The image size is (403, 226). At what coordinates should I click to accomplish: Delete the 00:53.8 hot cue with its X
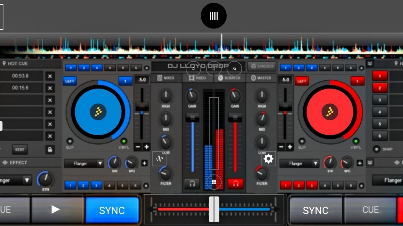(50, 76)
